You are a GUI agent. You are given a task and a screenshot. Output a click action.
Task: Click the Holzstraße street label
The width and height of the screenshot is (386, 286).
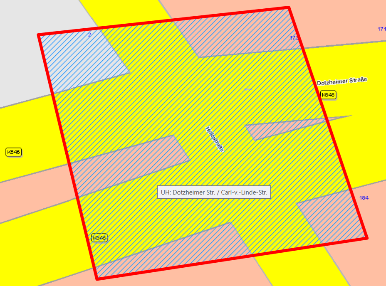(x=215, y=140)
